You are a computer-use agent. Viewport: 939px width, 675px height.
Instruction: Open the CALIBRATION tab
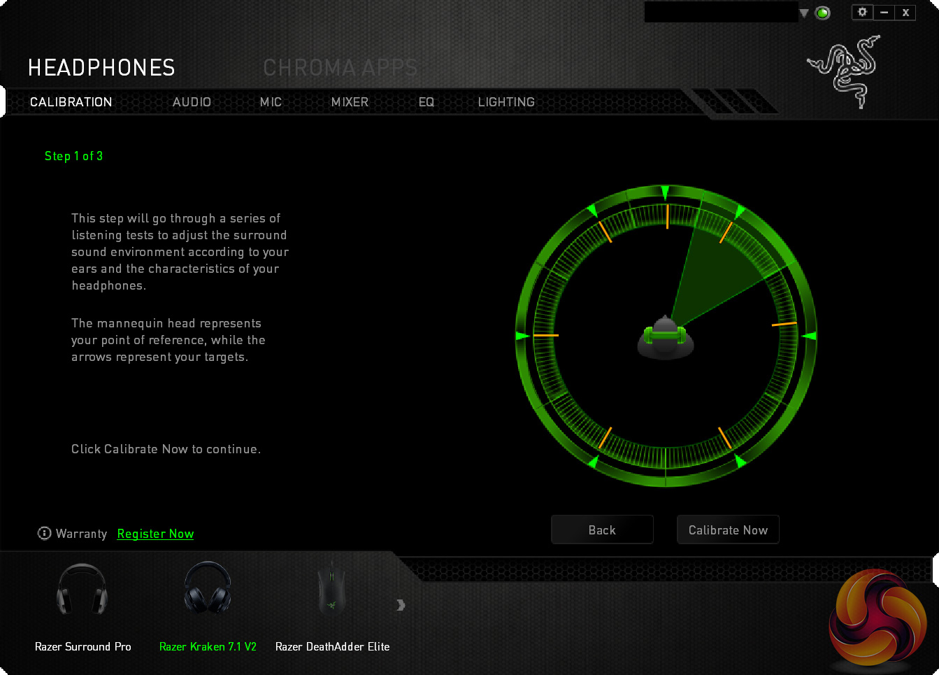coord(71,102)
